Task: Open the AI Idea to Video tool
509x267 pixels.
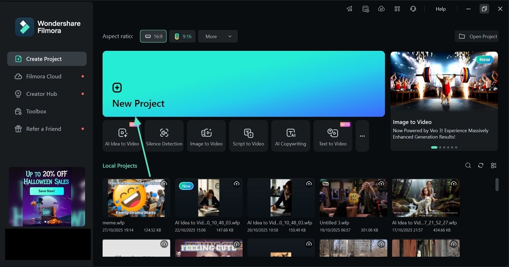Action: [x=122, y=135]
